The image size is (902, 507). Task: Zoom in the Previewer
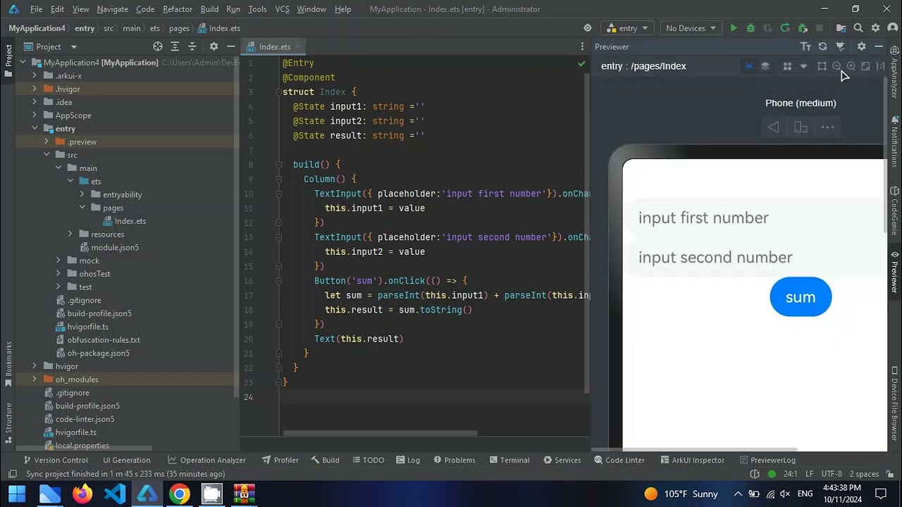coord(851,66)
